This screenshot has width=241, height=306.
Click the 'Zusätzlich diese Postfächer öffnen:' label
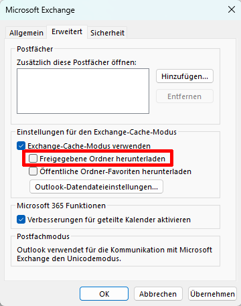[x=76, y=62]
